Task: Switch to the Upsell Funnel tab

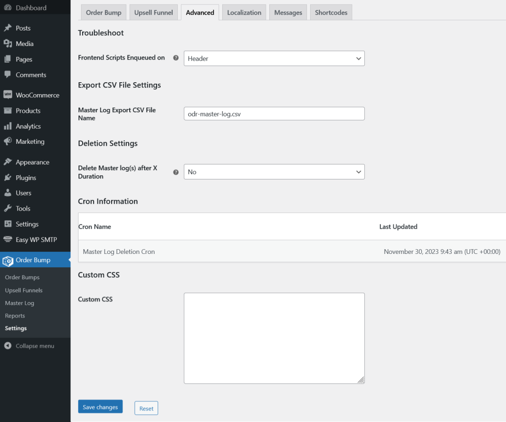Action: (154, 12)
